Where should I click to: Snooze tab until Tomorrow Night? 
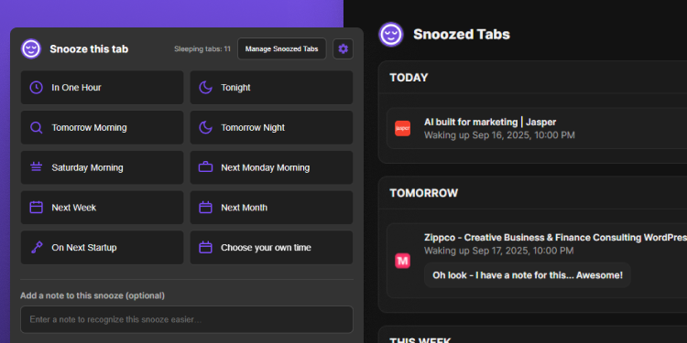pos(271,127)
